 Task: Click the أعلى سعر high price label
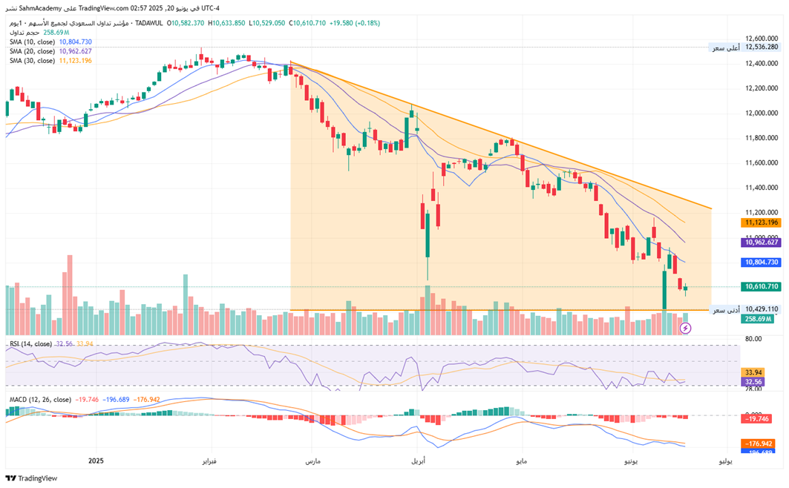point(725,47)
